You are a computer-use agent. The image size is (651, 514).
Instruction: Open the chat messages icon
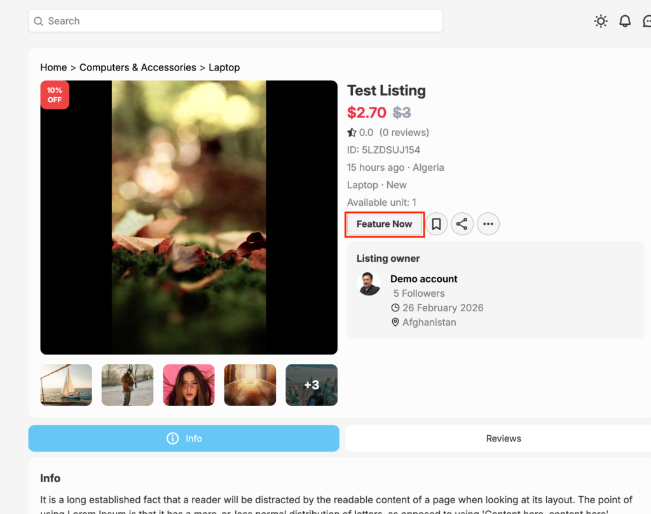pos(647,21)
